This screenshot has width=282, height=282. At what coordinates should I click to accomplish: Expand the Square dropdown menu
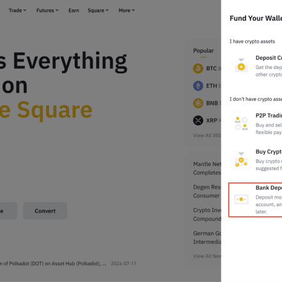click(x=98, y=11)
